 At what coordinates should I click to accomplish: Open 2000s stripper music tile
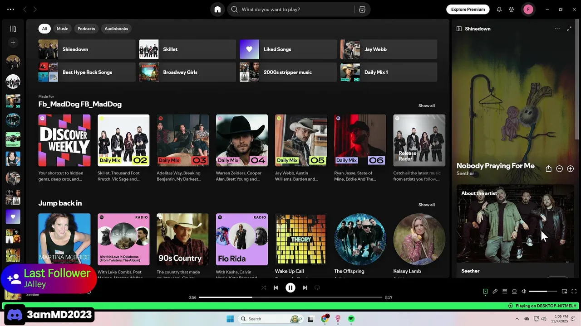point(288,72)
